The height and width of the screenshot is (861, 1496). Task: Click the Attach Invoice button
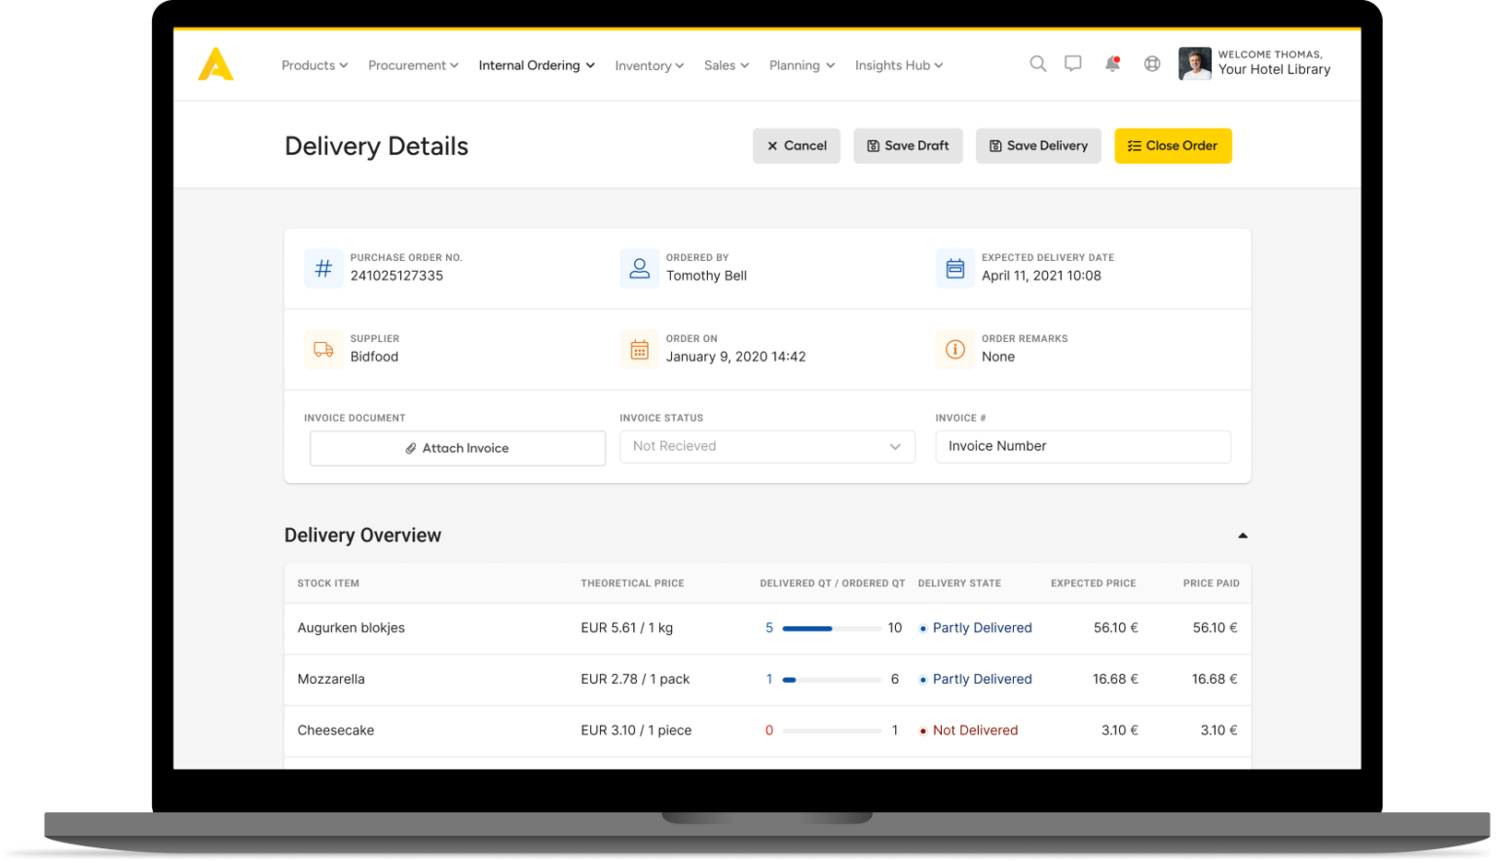coord(458,448)
